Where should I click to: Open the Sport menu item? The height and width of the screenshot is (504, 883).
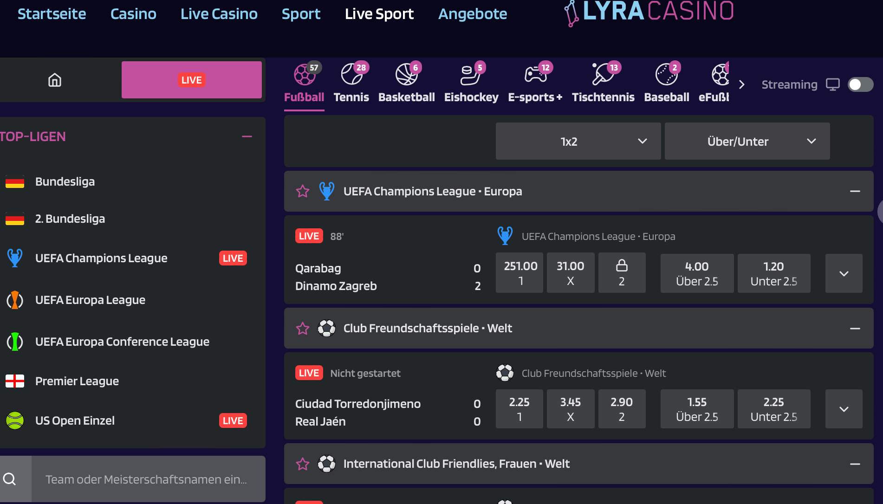[x=301, y=14]
